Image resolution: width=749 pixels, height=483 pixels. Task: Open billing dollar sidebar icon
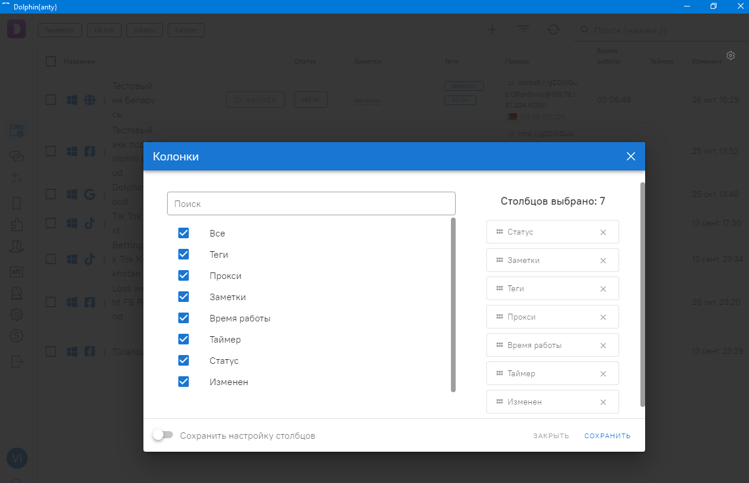click(x=17, y=336)
